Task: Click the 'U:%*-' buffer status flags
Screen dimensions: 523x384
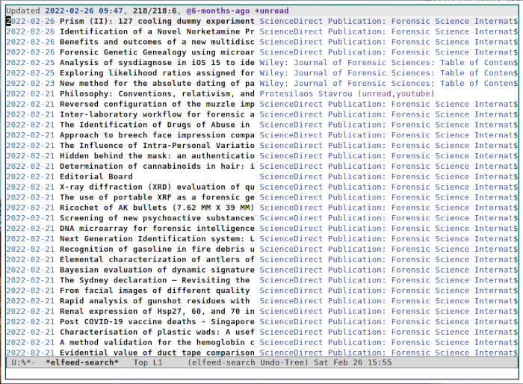Action: point(23,362)
